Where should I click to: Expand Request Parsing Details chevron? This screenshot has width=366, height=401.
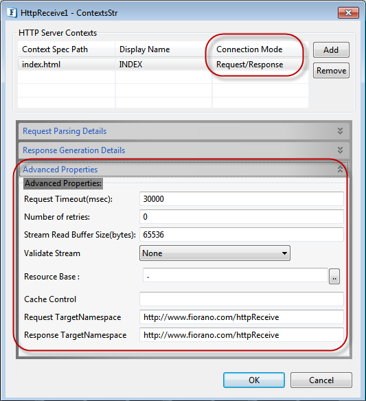340,131
